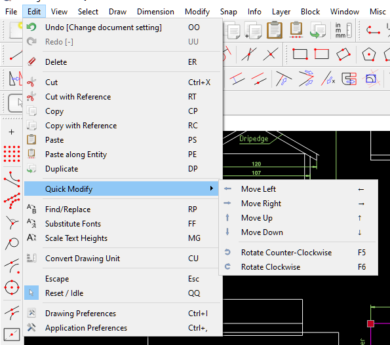Select the lengthen with x tool

pyautogui.click(x=328, y=79)
